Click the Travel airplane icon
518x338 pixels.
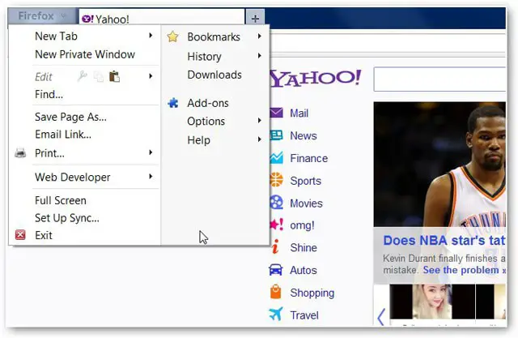point(276,314)
